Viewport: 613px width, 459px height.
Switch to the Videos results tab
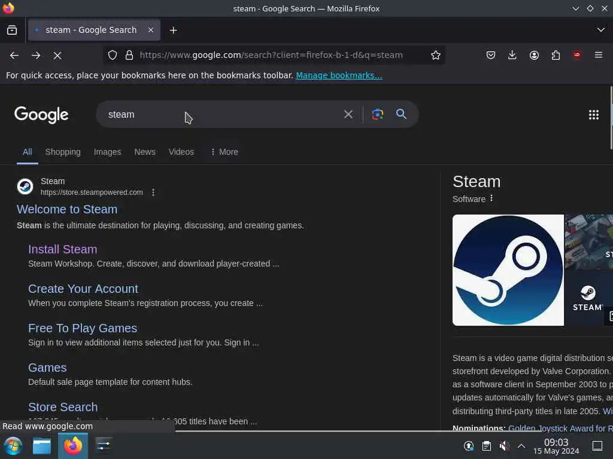(x=181, y=152)
